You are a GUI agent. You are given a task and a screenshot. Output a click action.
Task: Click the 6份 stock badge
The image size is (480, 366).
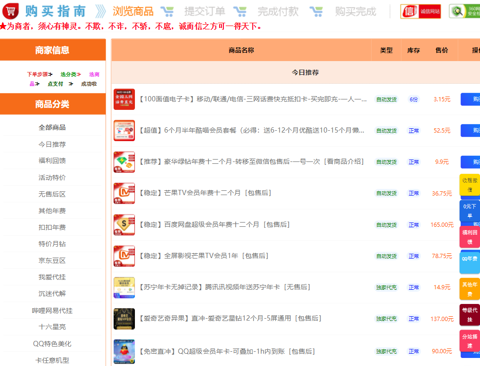click(414, 99)
